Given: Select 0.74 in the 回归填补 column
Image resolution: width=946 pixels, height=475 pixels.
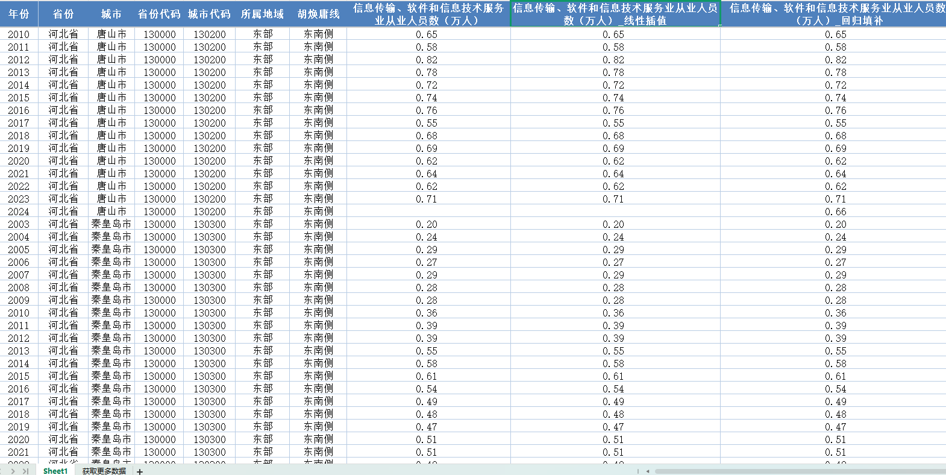Looking at the screenshot, I should pos(836,98).
